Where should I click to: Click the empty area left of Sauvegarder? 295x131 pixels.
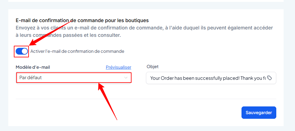coord(154,113)
